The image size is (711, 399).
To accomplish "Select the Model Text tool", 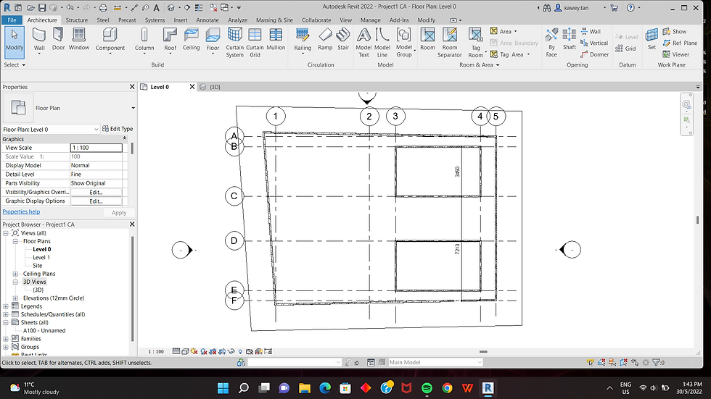I will click(x=363, y=43).
